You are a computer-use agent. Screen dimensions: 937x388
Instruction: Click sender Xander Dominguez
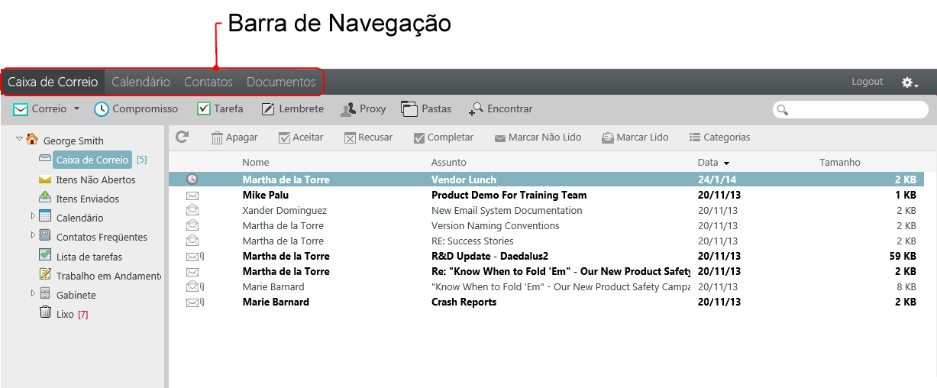click(284, 210)
